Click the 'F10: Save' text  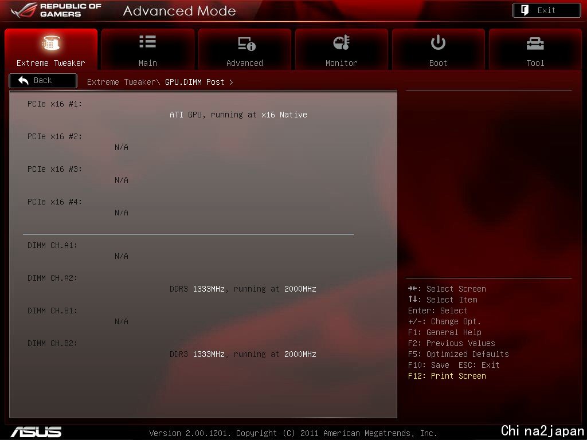click(x=429, y=365)
